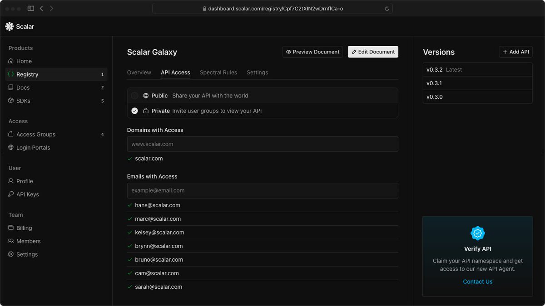This screenshot has height=306, width=545.
Task: Click the verified badge icon above Verify API
Action: (478, 233)
